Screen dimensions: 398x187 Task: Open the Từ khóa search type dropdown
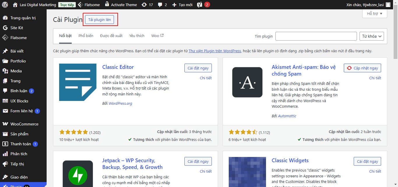coord(372,36)
